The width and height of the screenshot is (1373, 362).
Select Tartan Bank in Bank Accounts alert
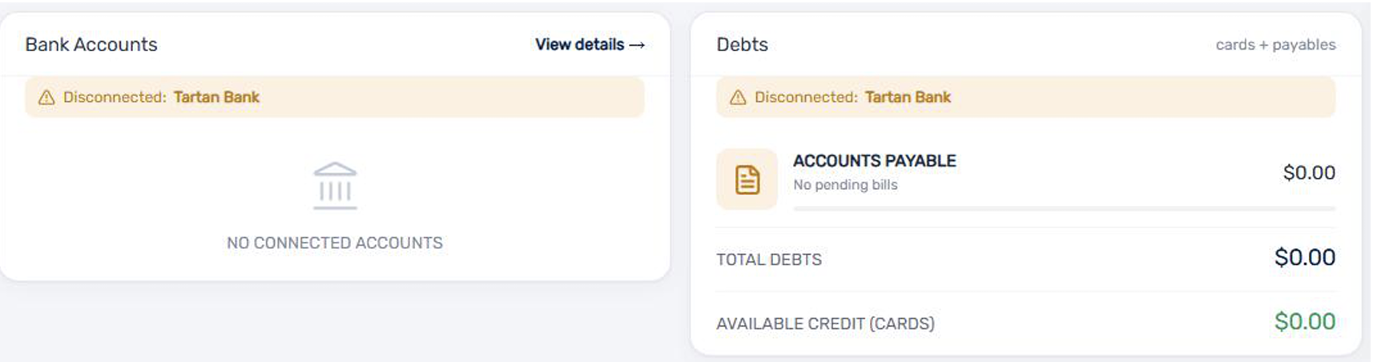[x=216, y=97]
